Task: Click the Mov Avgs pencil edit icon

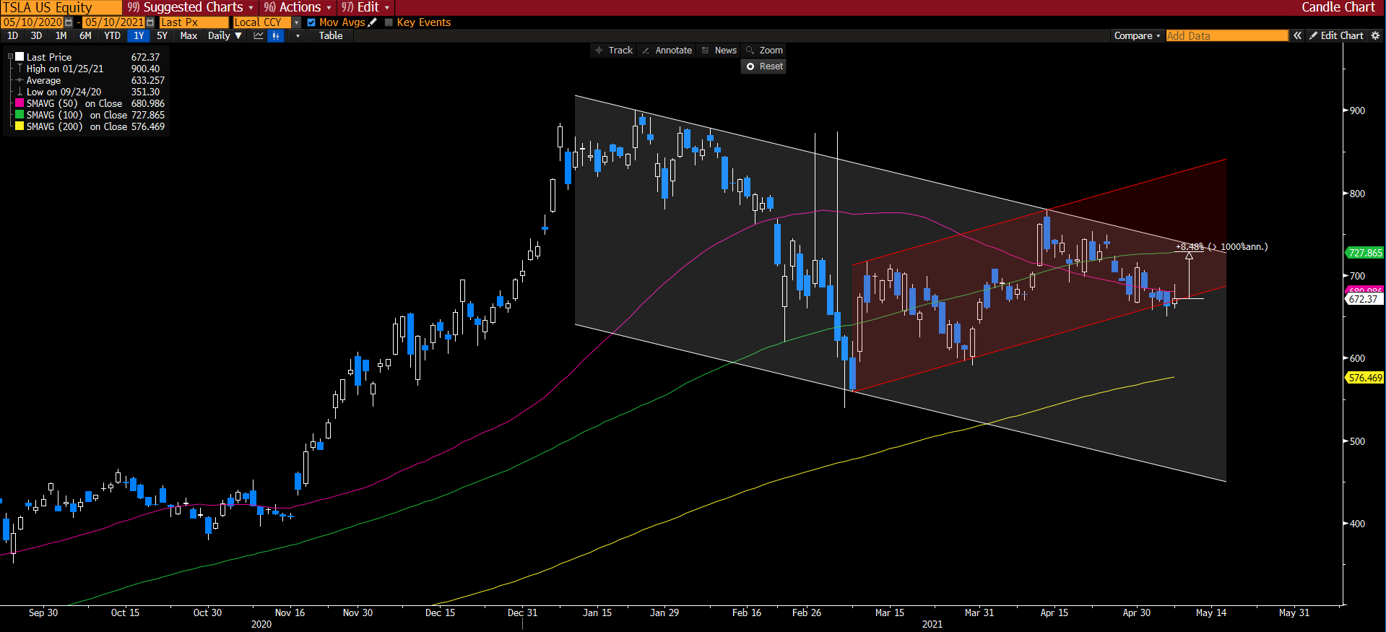Action: click(373, 22)
